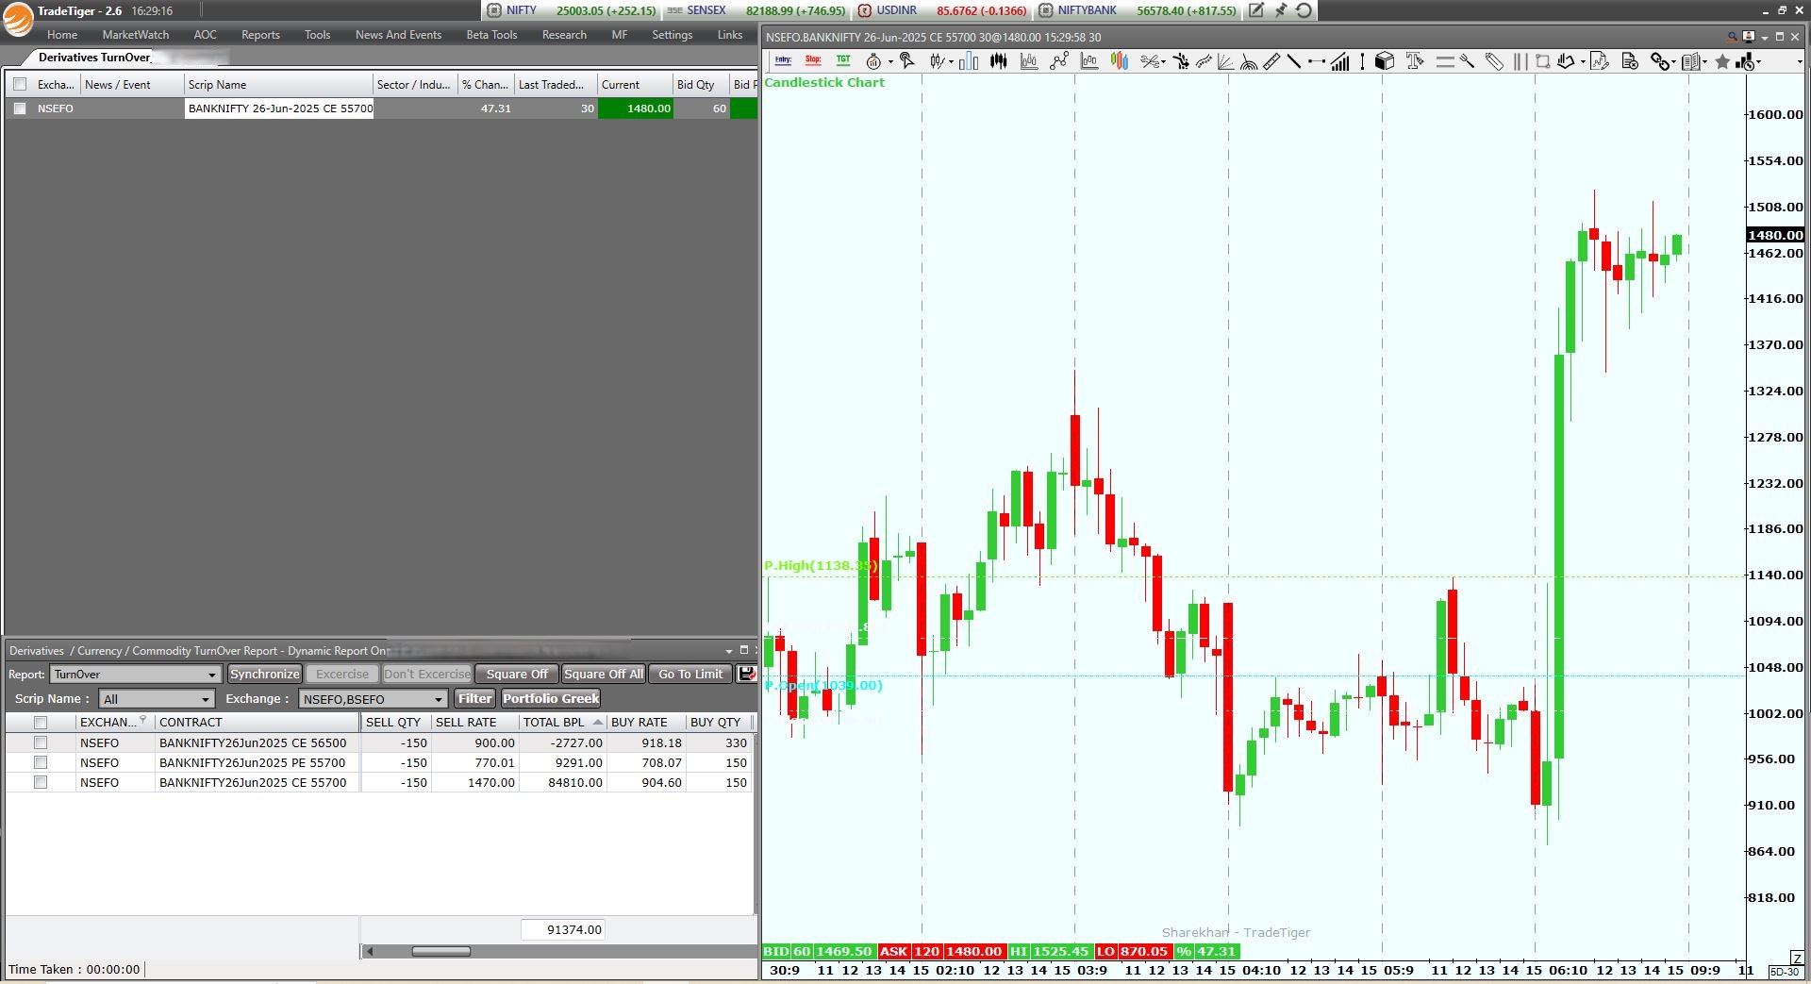This screenshot has height=984, width=1811.
Task: Click the Portfolio Greek button
Action: (x=551, y=699)
